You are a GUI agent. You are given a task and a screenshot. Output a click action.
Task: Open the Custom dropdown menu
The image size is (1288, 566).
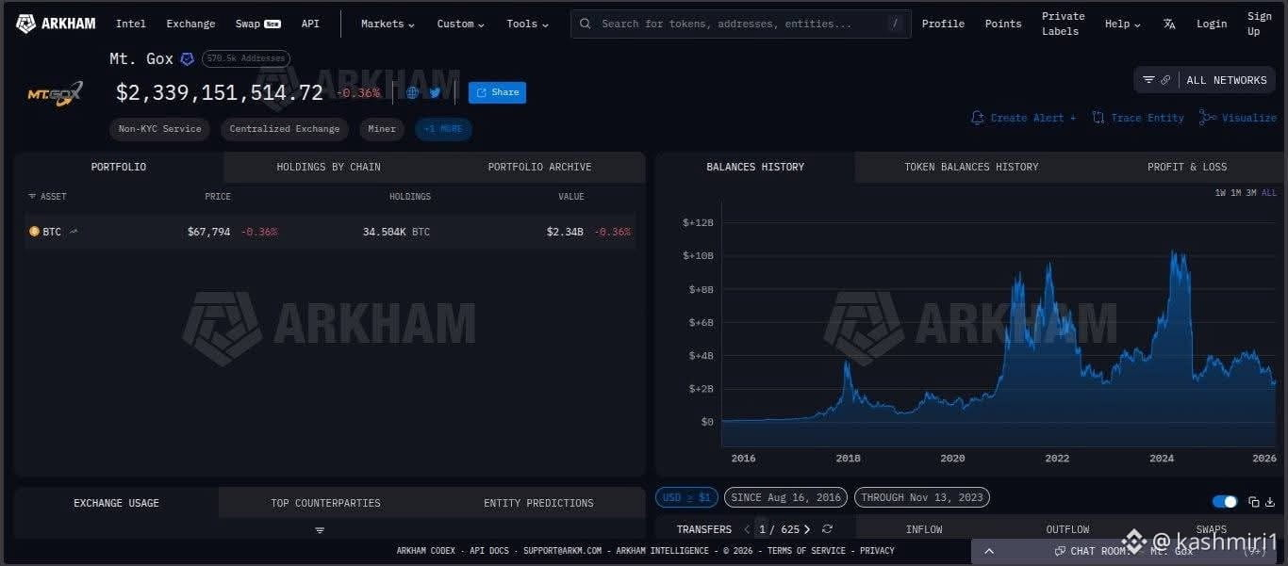pos(461,24)
